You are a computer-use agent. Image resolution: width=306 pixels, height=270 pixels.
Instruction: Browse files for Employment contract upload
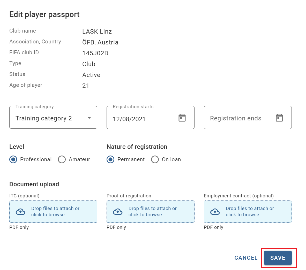248,212
